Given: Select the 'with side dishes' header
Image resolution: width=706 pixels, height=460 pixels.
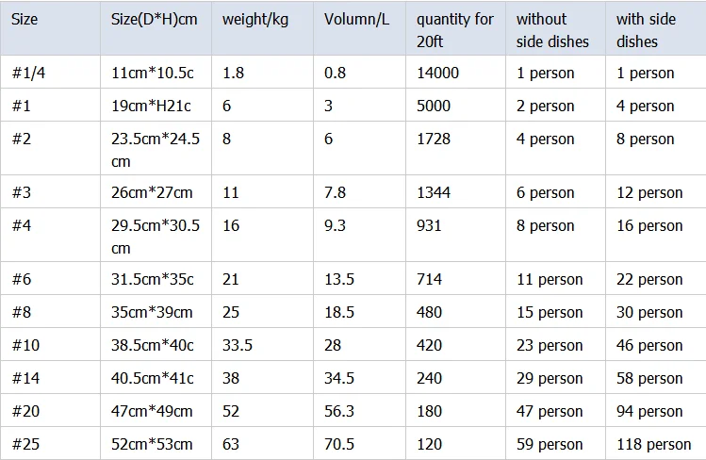Looking at the screenshot, I should click(649, 30).
